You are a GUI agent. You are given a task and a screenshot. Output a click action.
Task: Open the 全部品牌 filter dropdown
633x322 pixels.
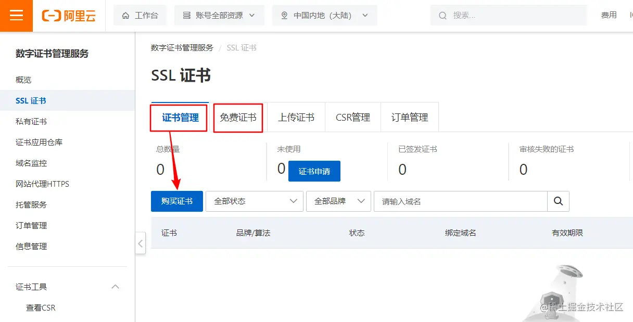pyautogui.click(x=339, y=201)
